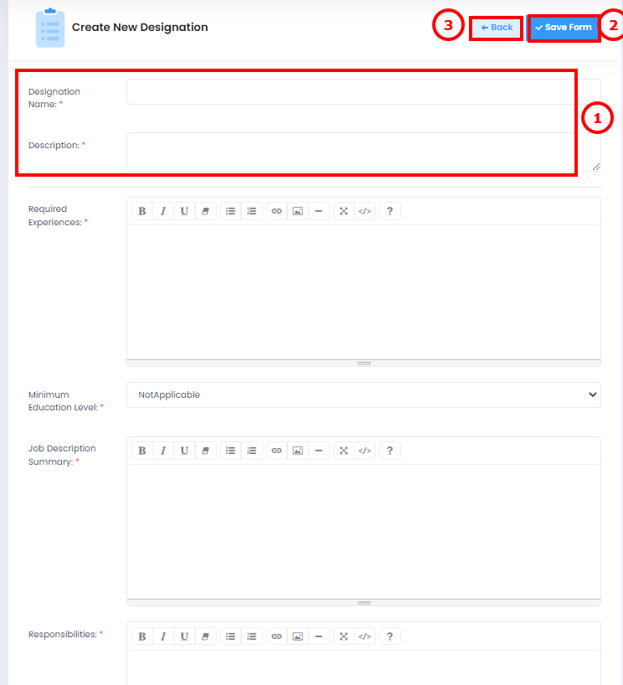
Task: Click inside the Description text area
Action: pyautogui.click(x=363, y=152)
